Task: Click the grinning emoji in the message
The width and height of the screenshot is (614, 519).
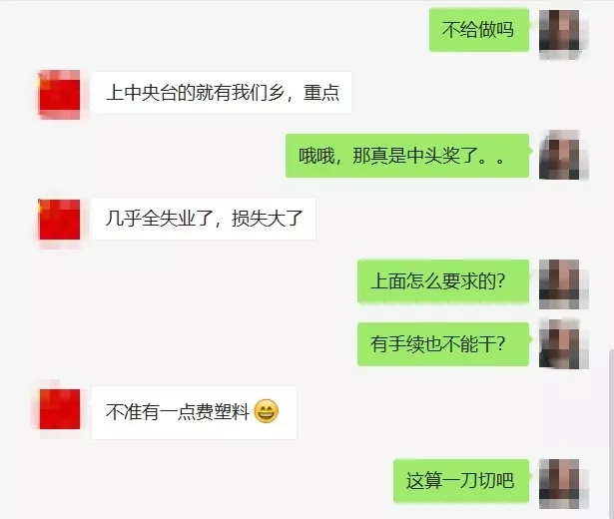Action: coord(267,411)
